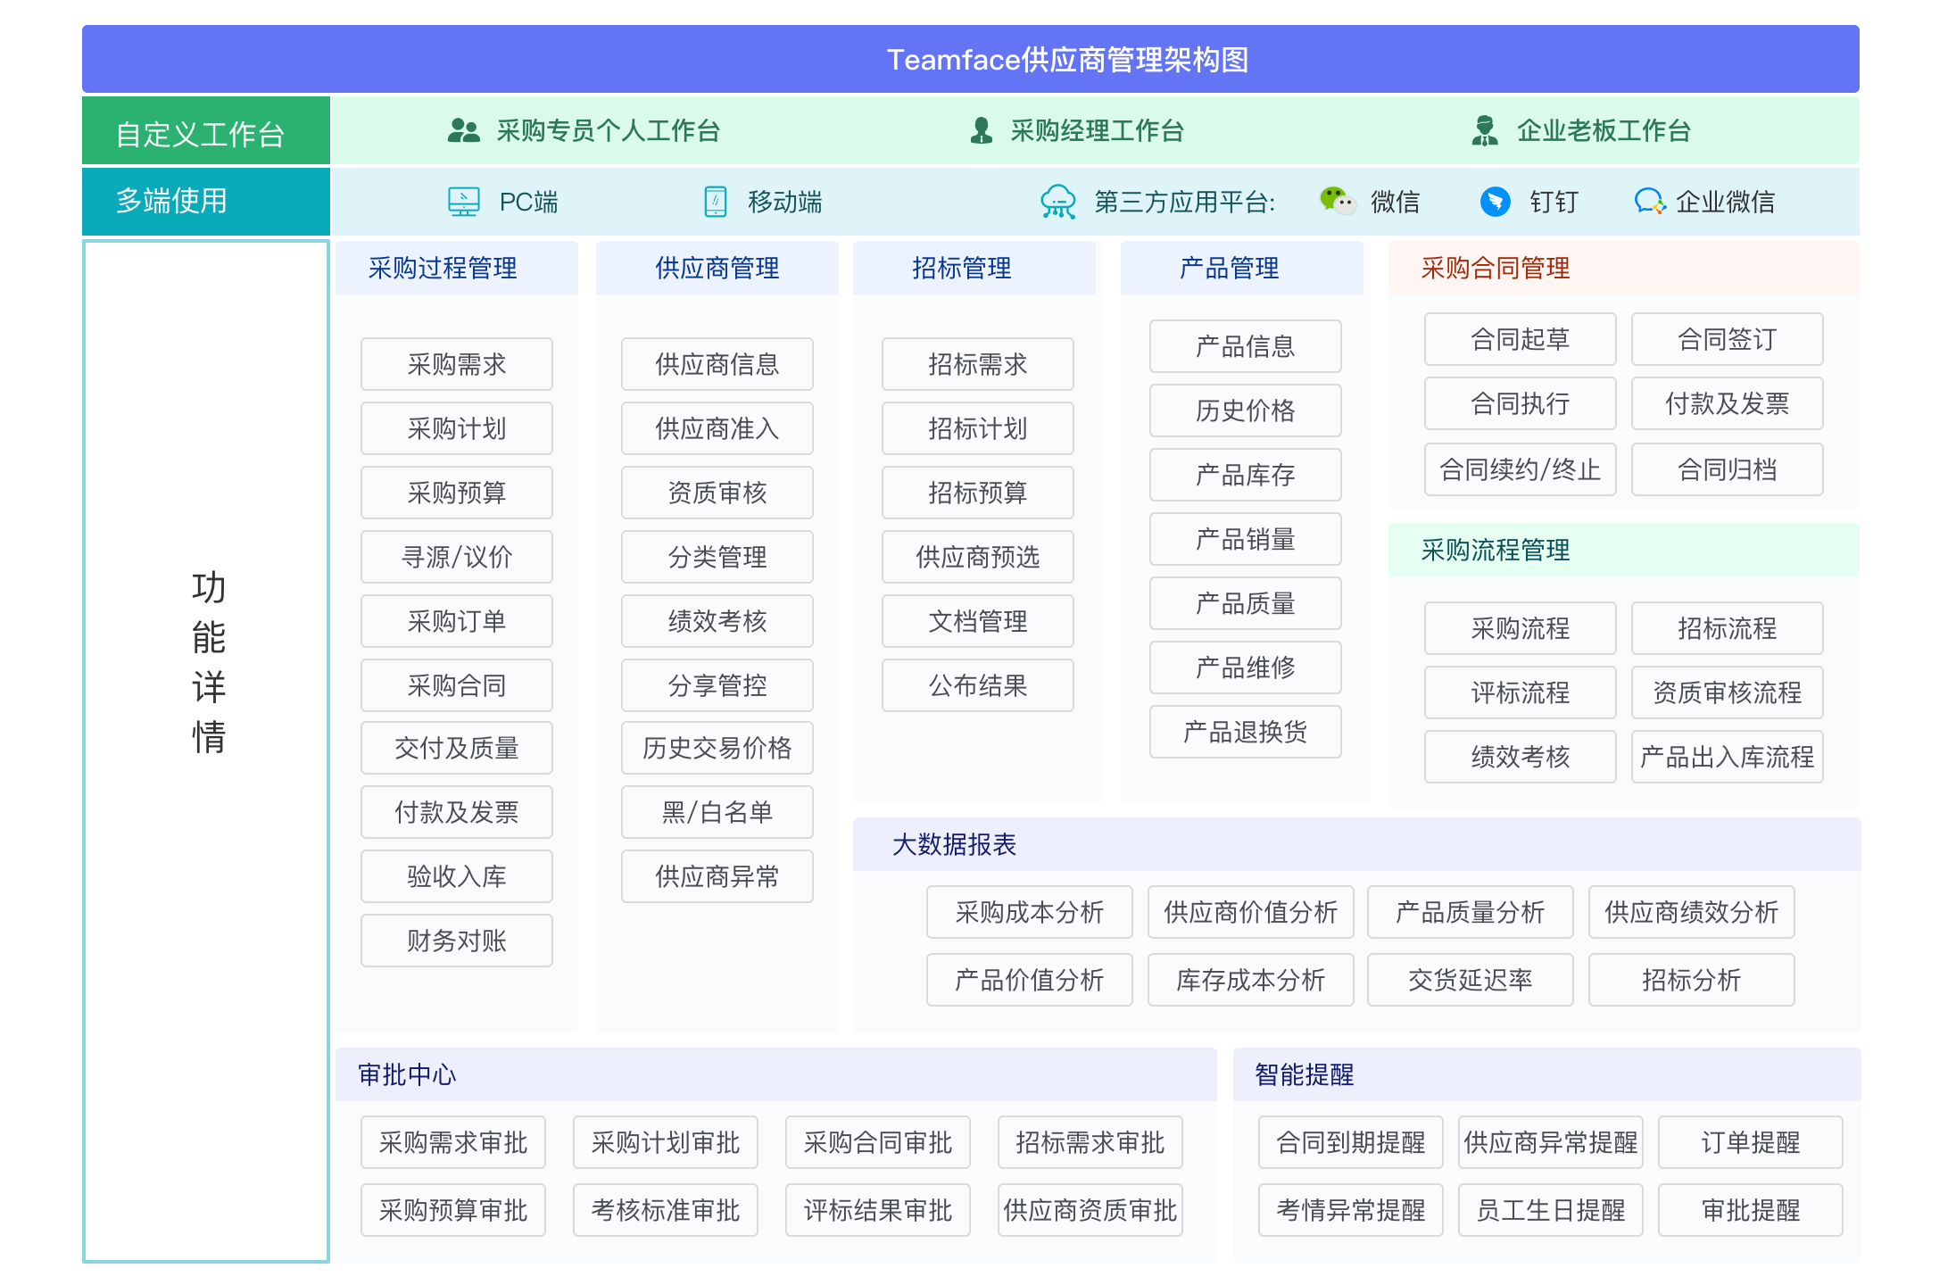Viewport: 1956px width, 1285px height.
Task: Click 采购需求审批 in 审批中心
Action: pyautogui.click(x=453, y=1142)
